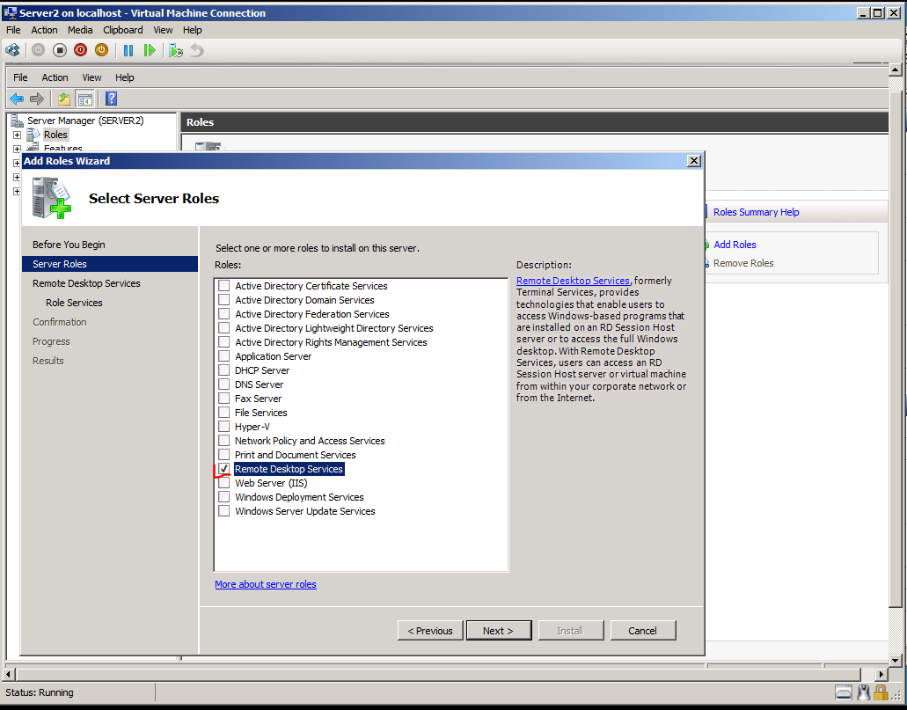Click the orange Save state icon
Viewport: 907px width, 710px height.
point(101,50)
